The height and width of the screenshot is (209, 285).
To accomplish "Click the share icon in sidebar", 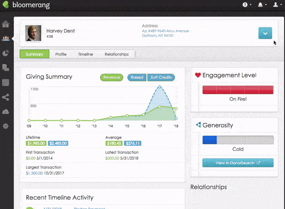I will (x=6, y=97).
